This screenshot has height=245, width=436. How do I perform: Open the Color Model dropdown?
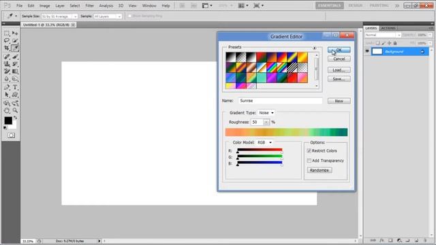point(264,142)
